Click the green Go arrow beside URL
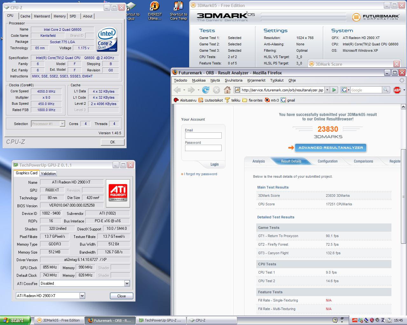This screenshot has height=325, width=407. pyautogui.click(x=334, y=90)
